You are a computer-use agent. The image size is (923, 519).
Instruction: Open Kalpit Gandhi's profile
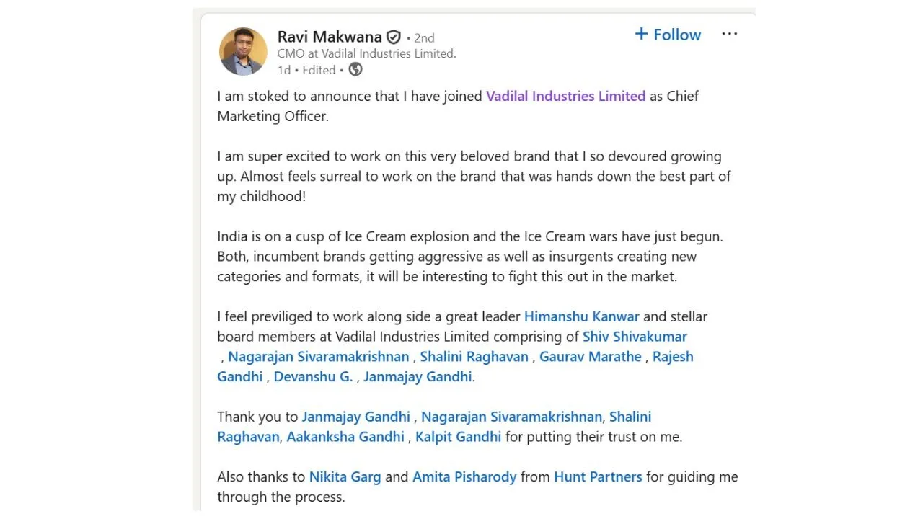pos(458,437)
